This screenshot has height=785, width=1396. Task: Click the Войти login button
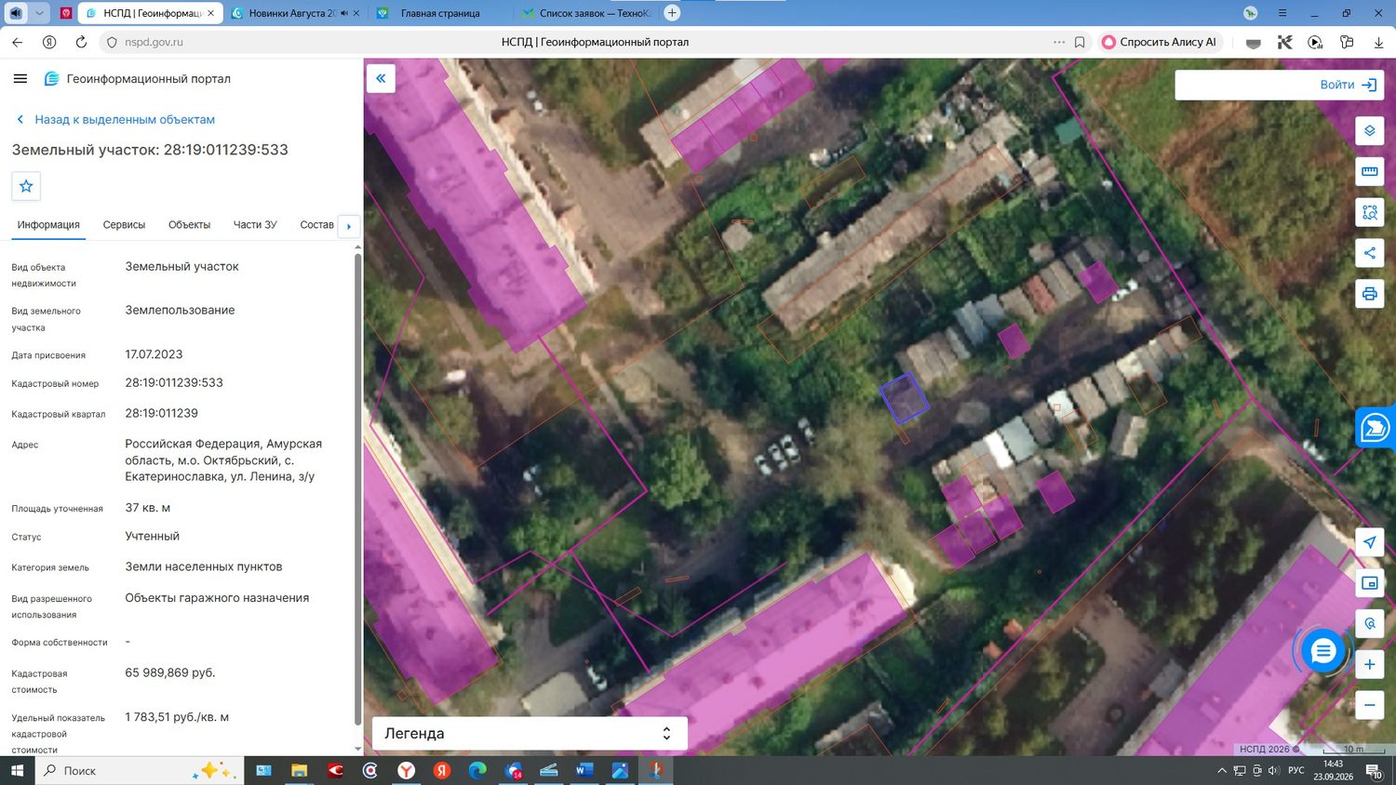1349,85
